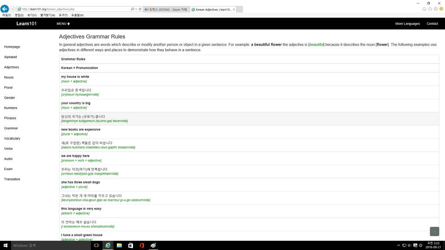Click the refresh icon in address bar
This screenshot has height=250, width=445.
pyautogui.click(x=140, y=9)
